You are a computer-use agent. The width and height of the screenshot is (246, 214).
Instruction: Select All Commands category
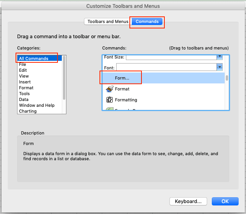(34, 58)
